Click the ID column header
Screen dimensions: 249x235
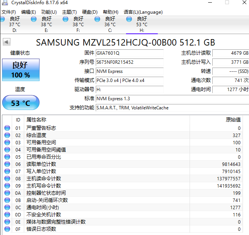[18, 120]
